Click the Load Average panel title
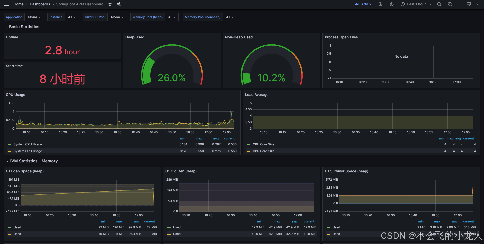The image size is (484, 244). [x=257, y=95]
